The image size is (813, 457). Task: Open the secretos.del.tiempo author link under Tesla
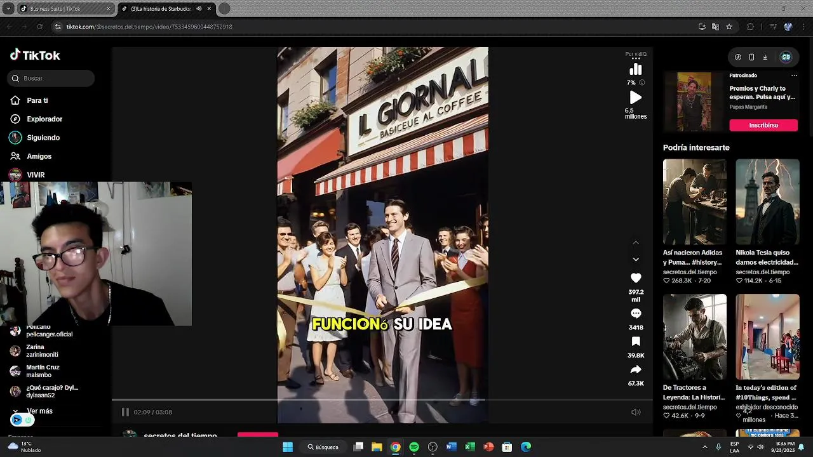pyautogui.click(x=763, y=272)
